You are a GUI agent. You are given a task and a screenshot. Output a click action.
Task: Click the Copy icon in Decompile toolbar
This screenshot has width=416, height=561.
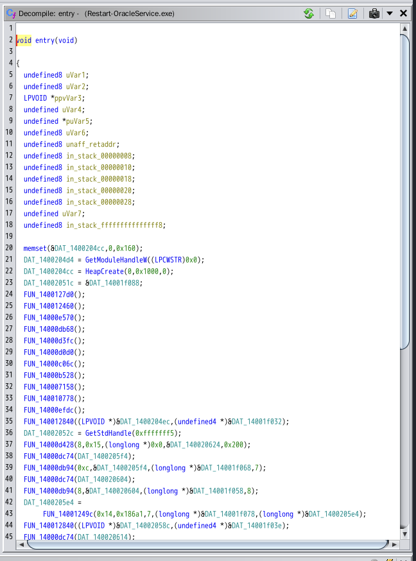pos(331,13)
